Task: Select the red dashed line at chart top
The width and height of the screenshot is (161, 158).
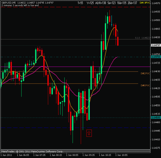Action: [x=75, y=7]
